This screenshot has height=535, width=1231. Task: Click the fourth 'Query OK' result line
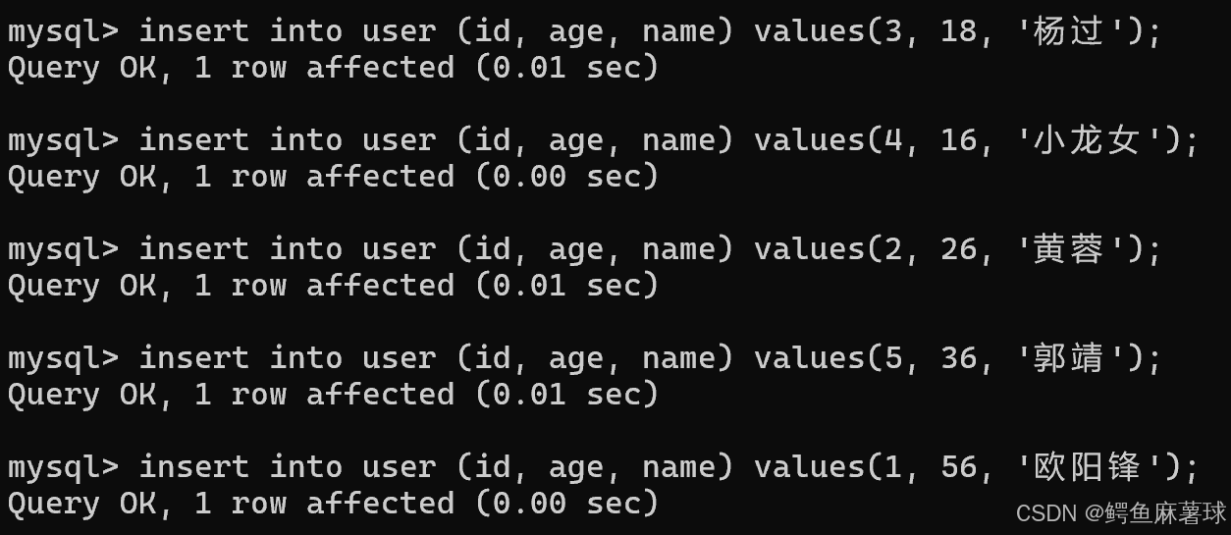[333, 396]
